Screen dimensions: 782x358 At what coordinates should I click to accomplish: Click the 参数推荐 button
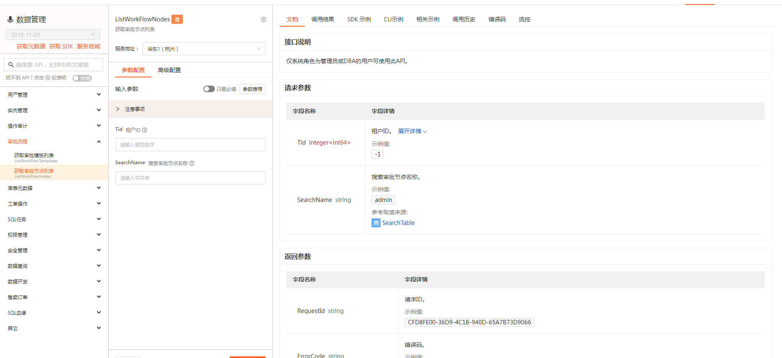[x=253, y=89]
